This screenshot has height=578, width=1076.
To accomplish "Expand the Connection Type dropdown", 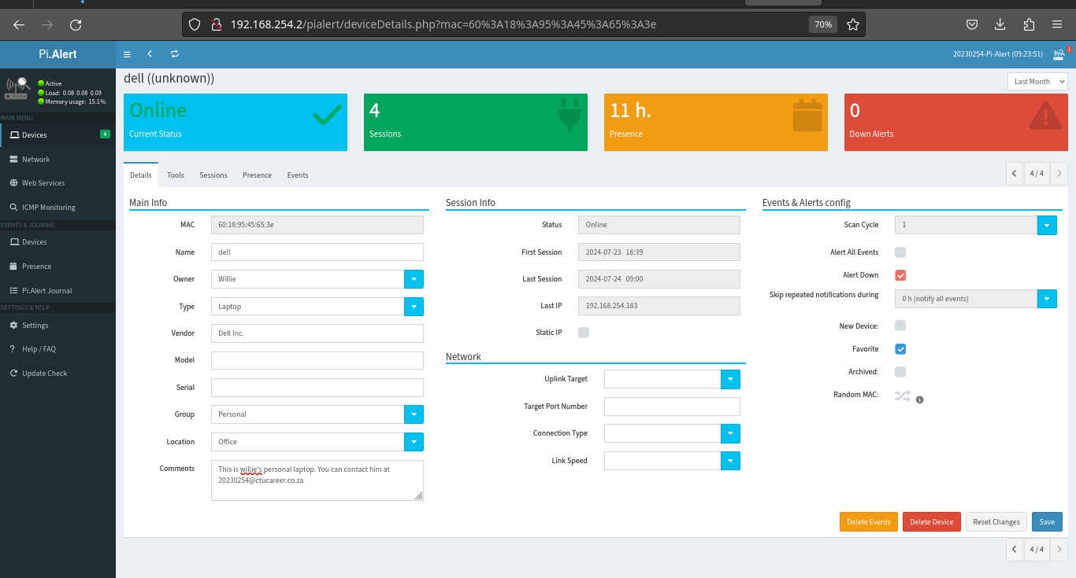I will [730, 433].
